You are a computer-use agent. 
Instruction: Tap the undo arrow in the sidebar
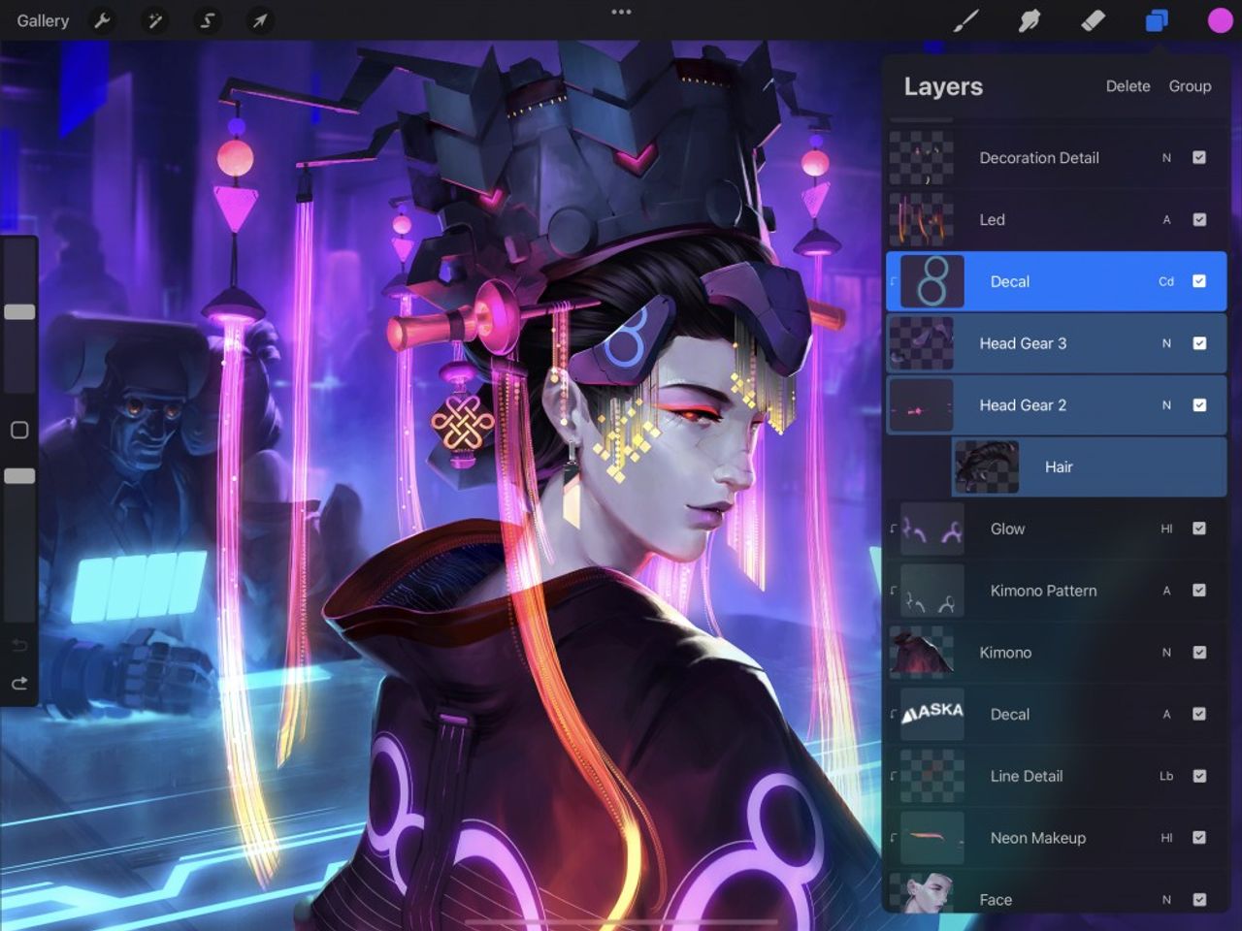[x=19, y=646]
